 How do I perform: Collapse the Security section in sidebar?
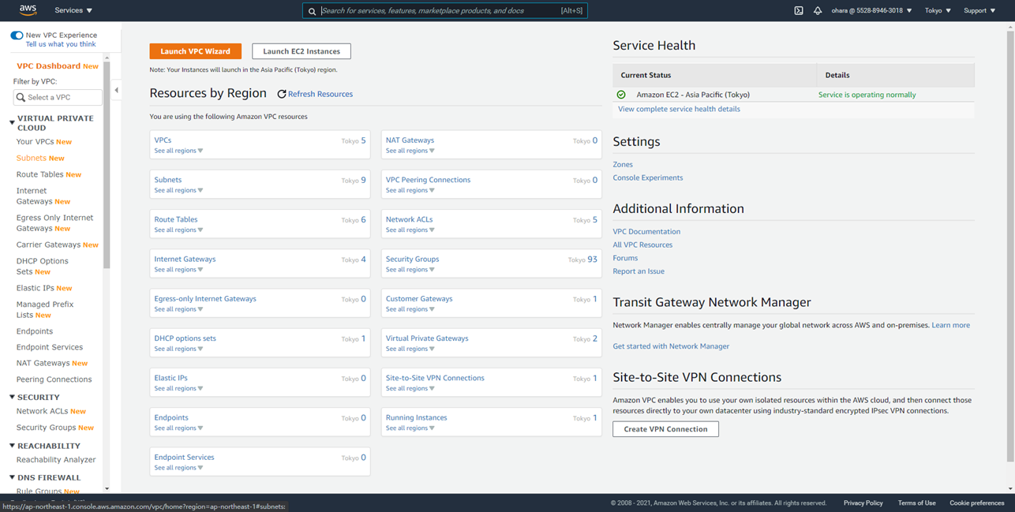point(12,398)
